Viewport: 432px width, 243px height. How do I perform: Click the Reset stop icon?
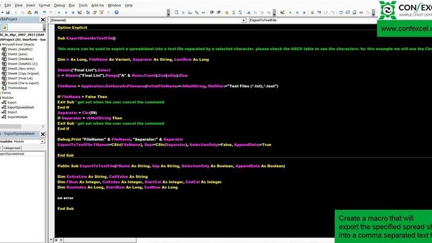click(73, 12)
